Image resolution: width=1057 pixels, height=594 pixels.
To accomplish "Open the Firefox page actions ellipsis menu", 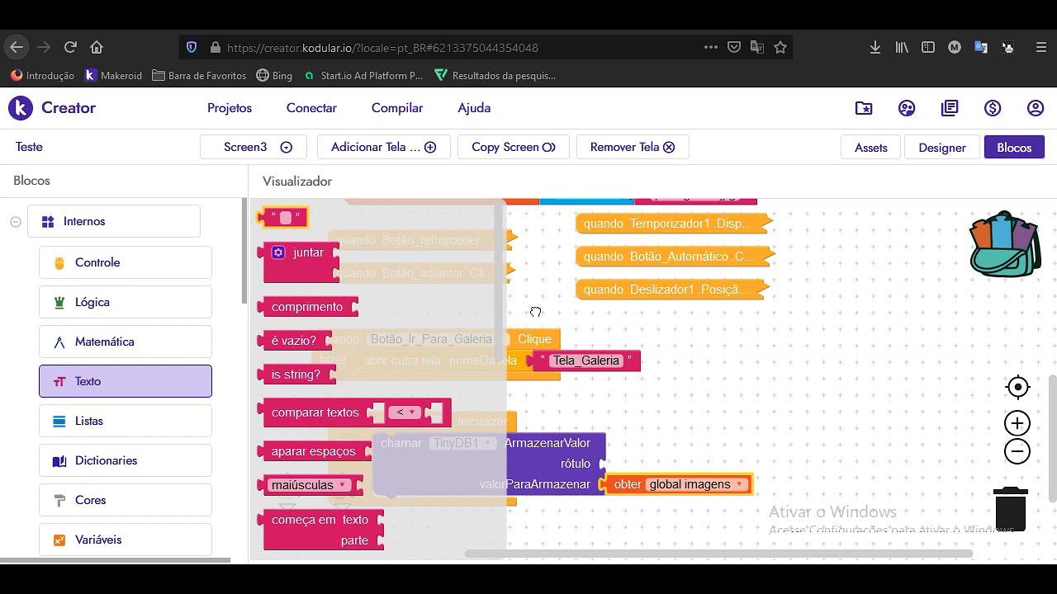I will click(711, 48).
